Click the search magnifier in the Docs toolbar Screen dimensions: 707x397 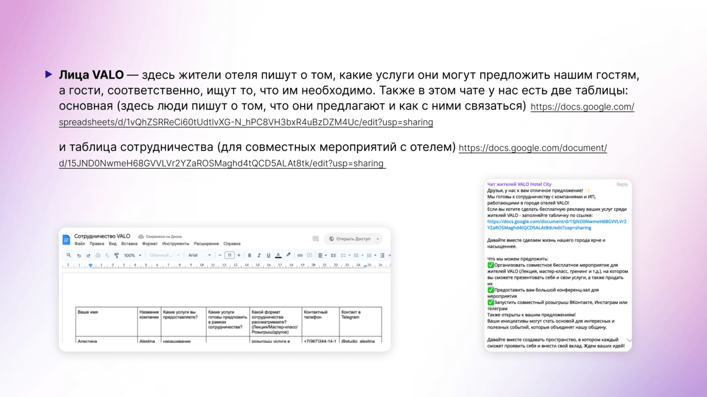point(69,255)
